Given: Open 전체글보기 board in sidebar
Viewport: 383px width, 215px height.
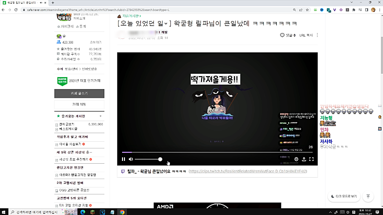Looking at the screenshot, I should [x=67, y=124].
